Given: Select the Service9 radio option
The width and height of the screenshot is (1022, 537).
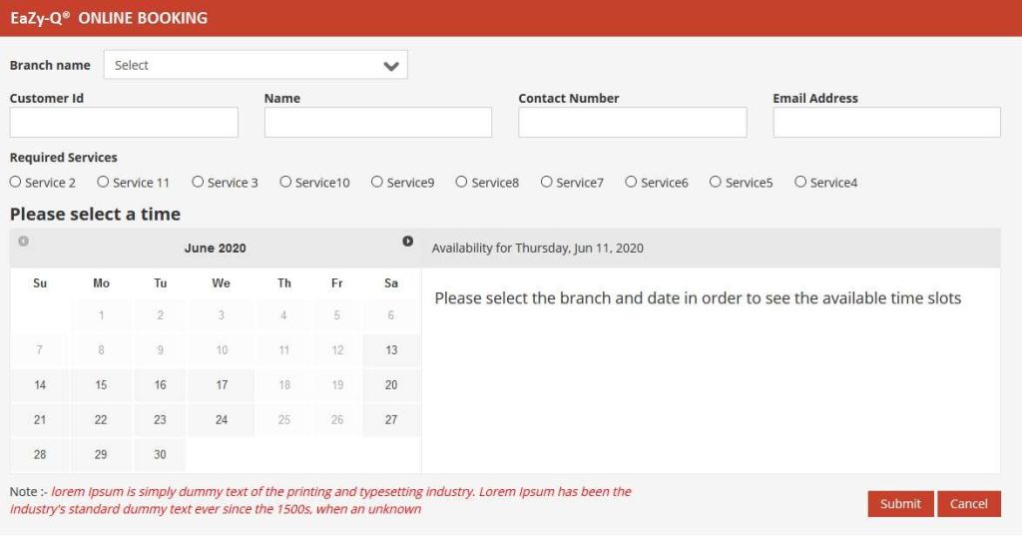Looking at the screenshot, I should [377, 182].
